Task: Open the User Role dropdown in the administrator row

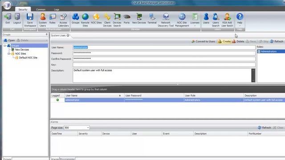Action: click(x=242, y=100)
